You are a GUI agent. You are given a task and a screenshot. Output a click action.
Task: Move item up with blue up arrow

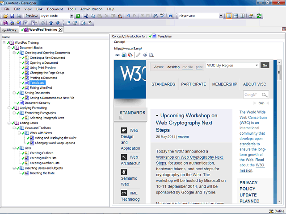(x=51, y=23)
